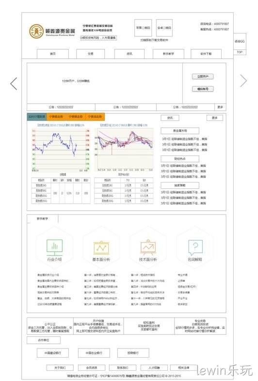The height and width of the screenshot is (381, 258).
Task: Go to next slide with right arrow
Action: 243,81
